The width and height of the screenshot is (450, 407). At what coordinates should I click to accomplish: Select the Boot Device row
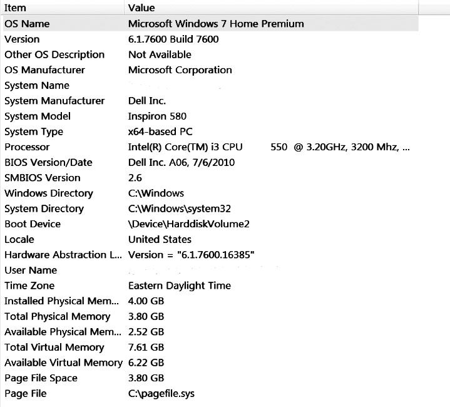click(33, 224)
